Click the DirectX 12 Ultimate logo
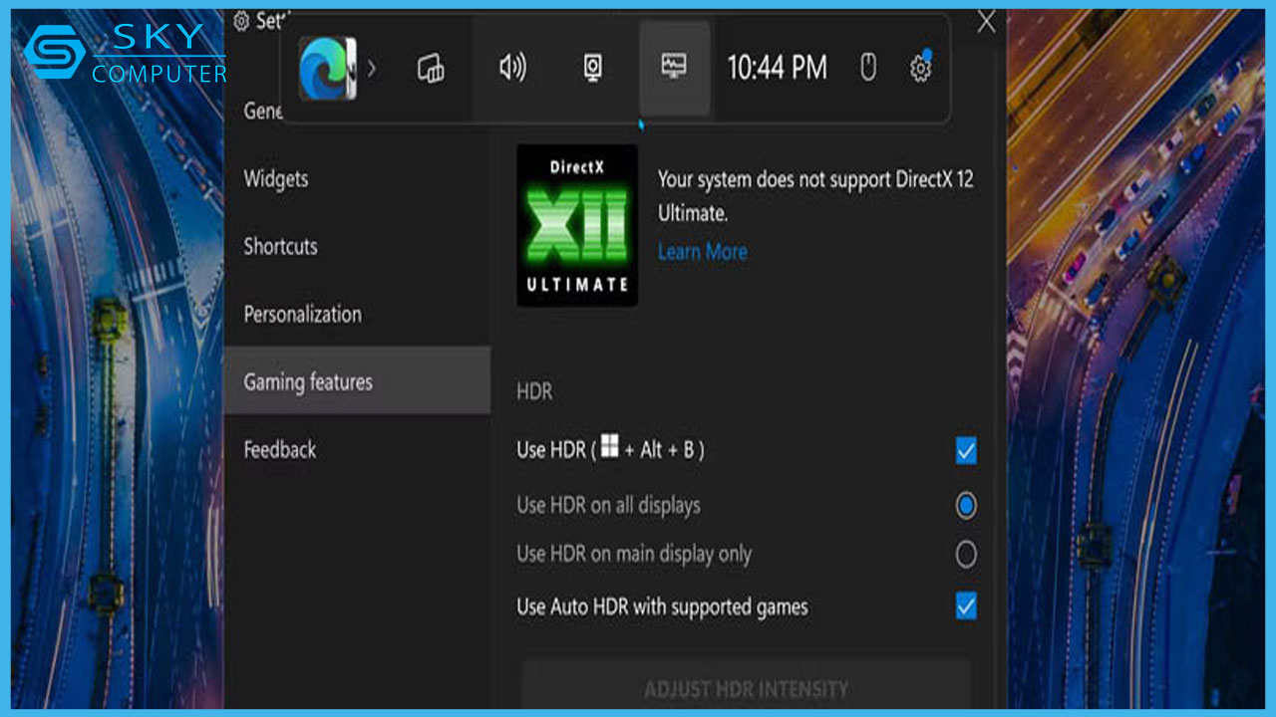The image size is (1276, 717). click(577, 225)
